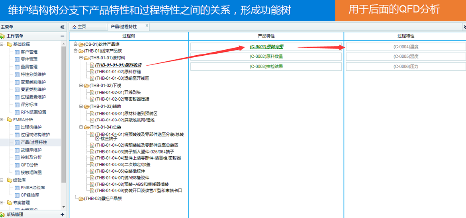Collapse the main menu sidebar with double-chevron
This screenshot has height=218, width=466.
(x=62, y=27)
